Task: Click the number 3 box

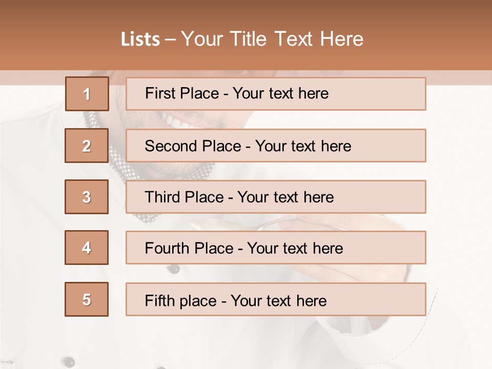Action: (x=87, y=197)
